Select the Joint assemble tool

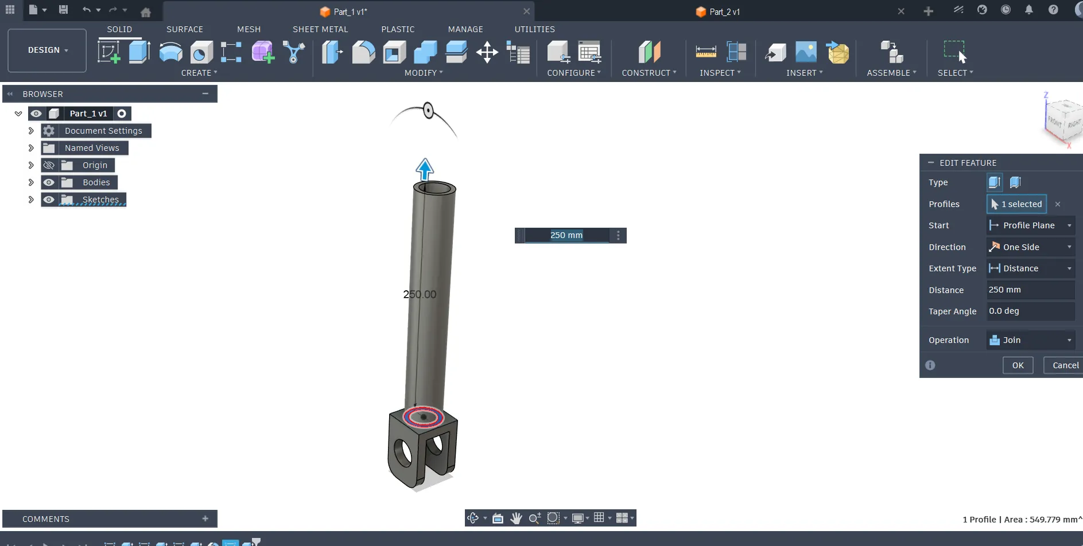(892, 52)
